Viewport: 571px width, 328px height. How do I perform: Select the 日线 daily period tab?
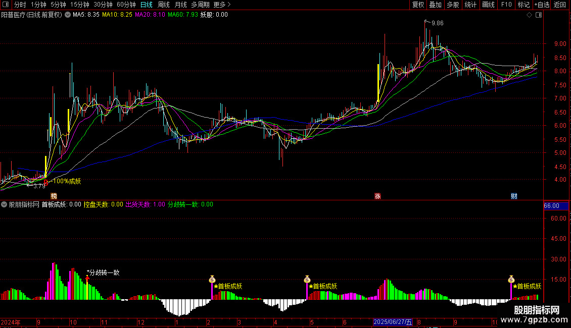click(x=147, y=5)
